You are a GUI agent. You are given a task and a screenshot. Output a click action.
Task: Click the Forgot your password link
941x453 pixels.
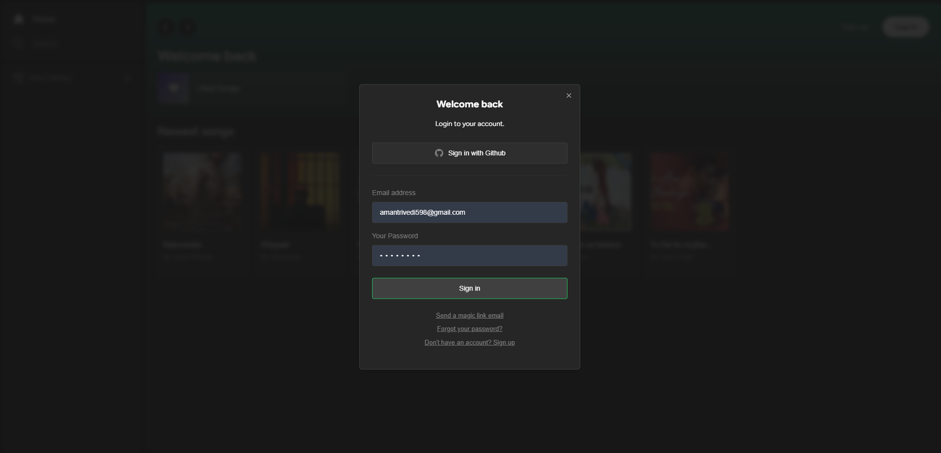coord(469,328)
